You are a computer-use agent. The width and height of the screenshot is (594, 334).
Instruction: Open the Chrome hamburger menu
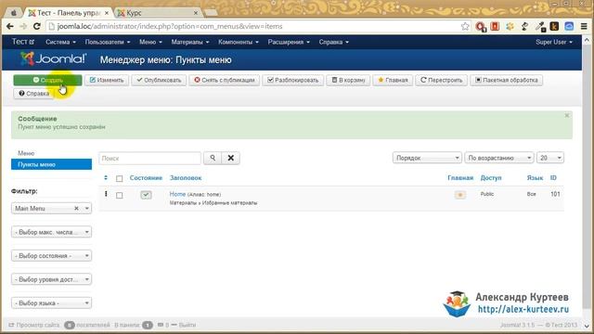coord(584,27)
